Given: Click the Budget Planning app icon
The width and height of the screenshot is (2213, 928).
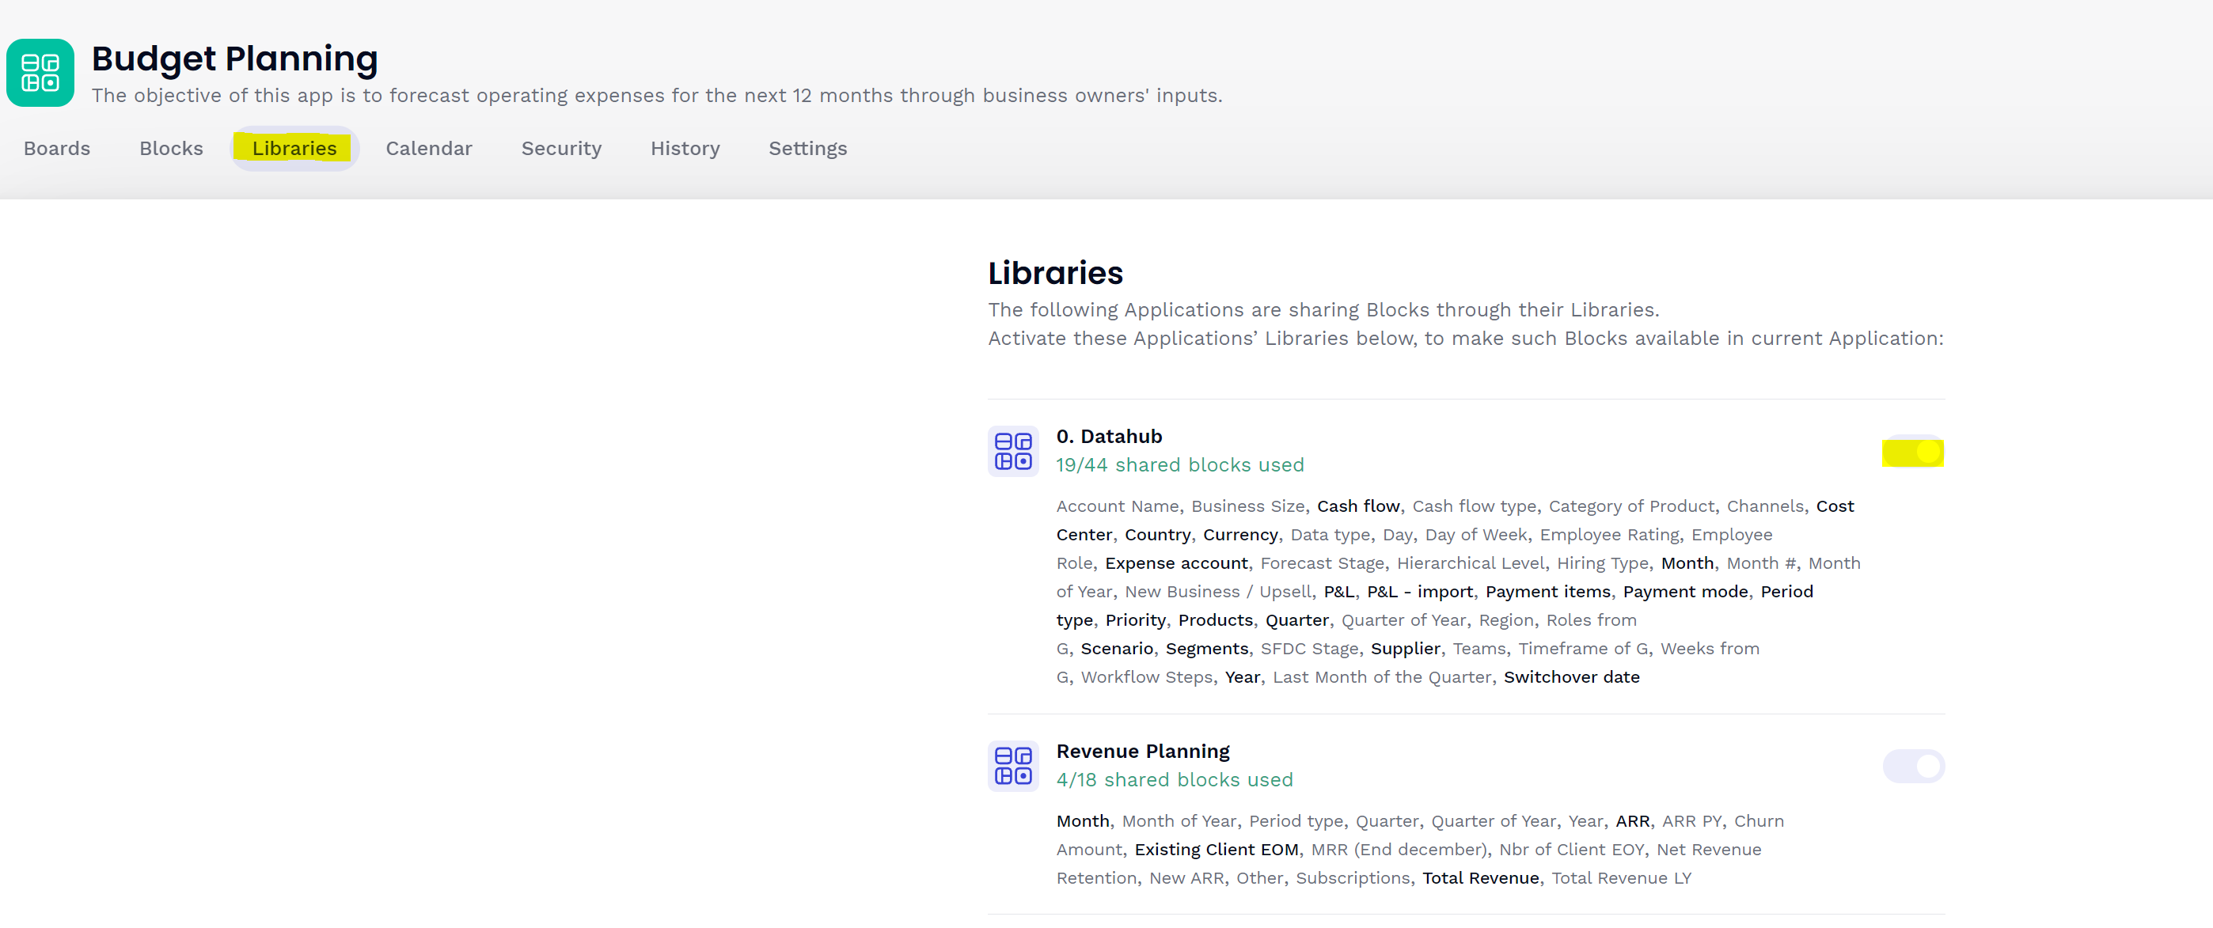Looking at the screenshot, I should click(40, 73).
